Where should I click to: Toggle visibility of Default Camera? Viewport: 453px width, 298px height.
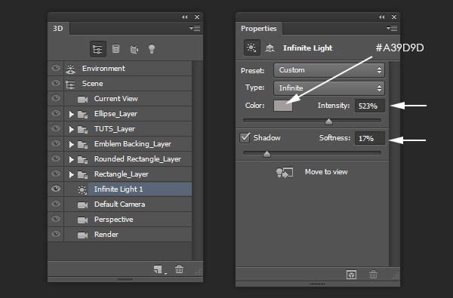[56, 204]
